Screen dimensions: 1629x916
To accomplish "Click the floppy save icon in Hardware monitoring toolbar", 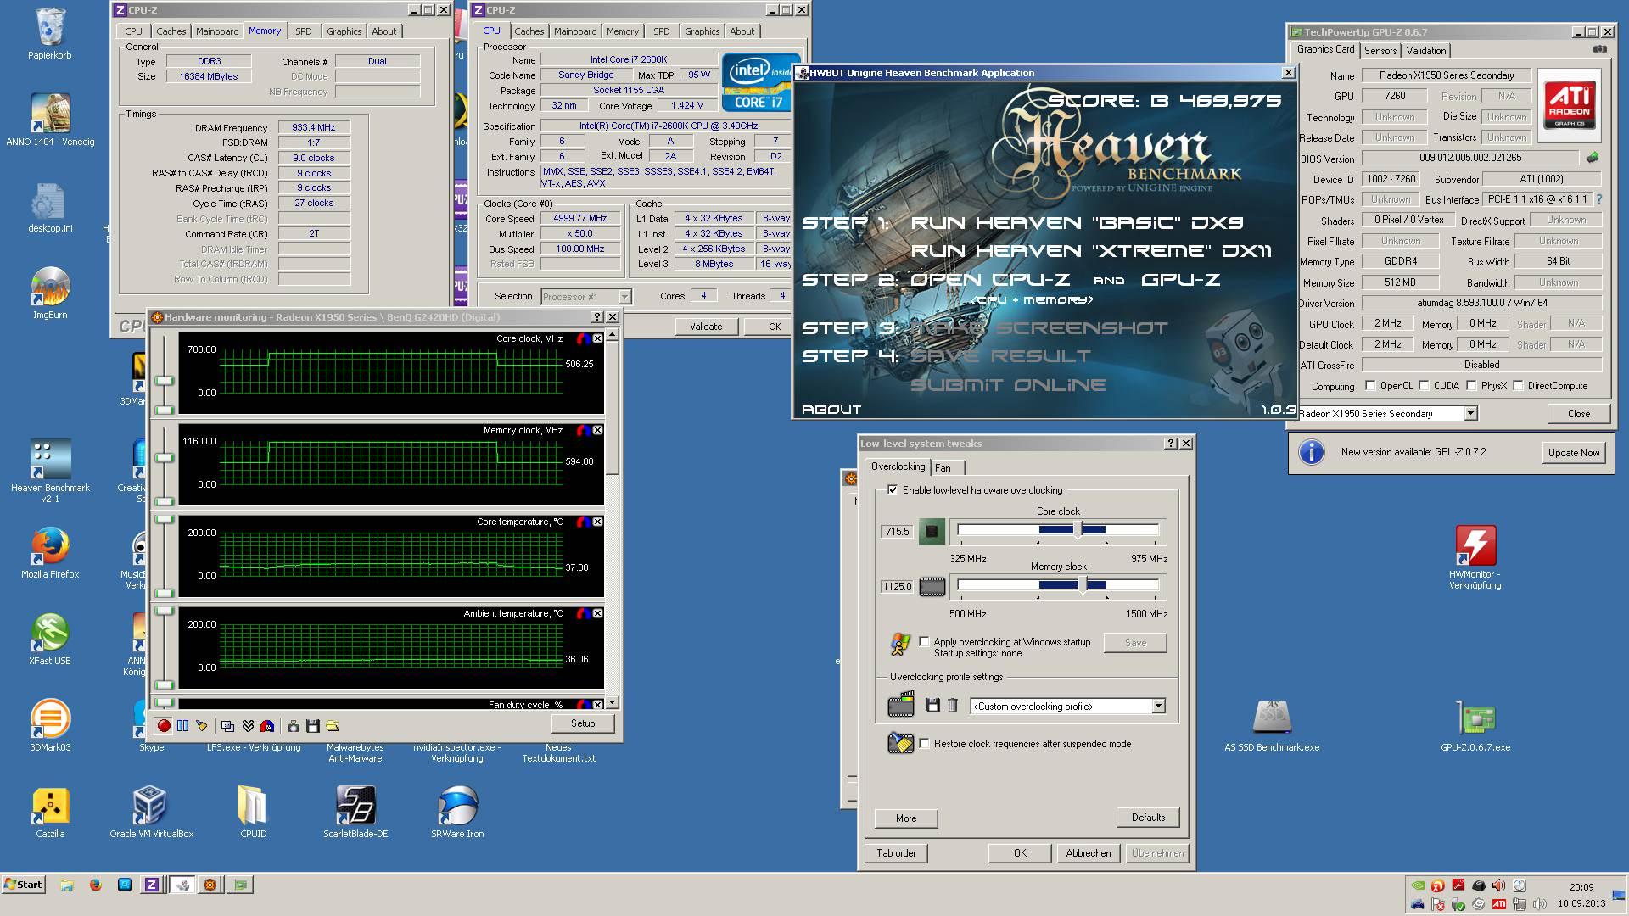I will pyautogui.click(x=312, y=726).
